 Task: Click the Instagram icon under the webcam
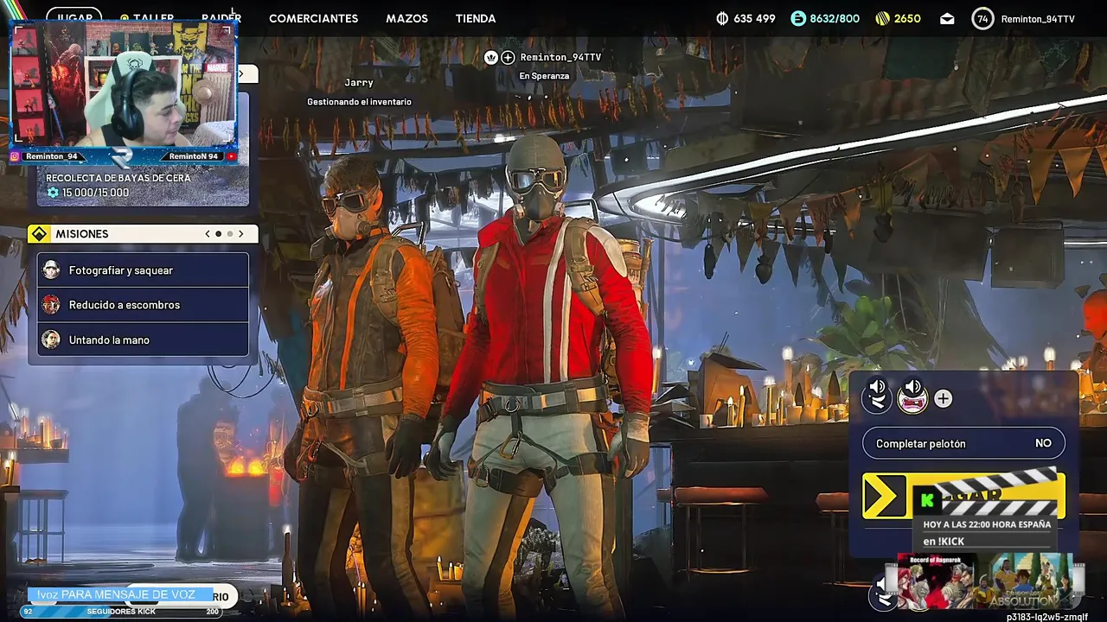16,156
